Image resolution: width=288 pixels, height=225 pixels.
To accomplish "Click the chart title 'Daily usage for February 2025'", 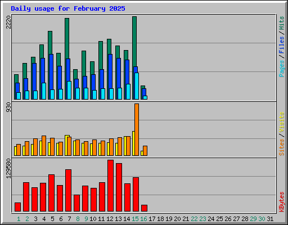I will 68,8.
